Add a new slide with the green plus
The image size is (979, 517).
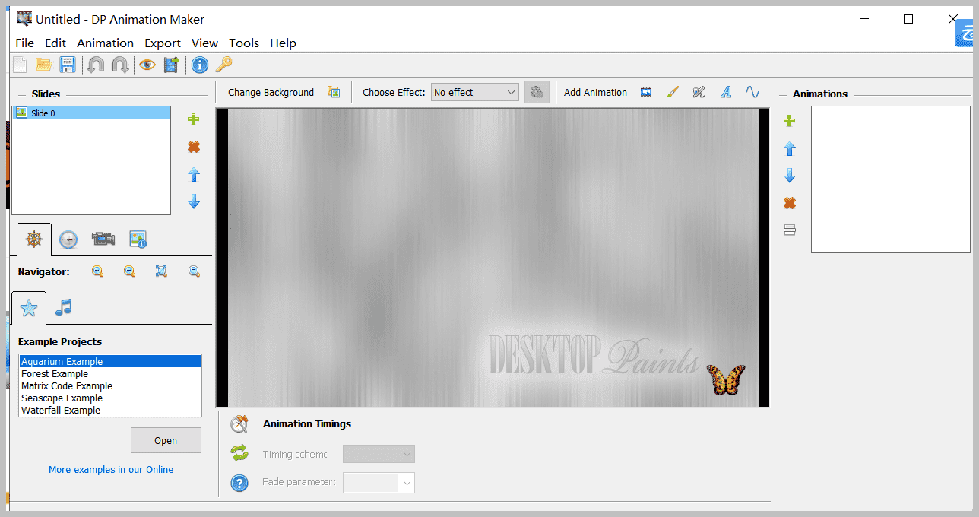pyautogui.click(x=193, y=119)
